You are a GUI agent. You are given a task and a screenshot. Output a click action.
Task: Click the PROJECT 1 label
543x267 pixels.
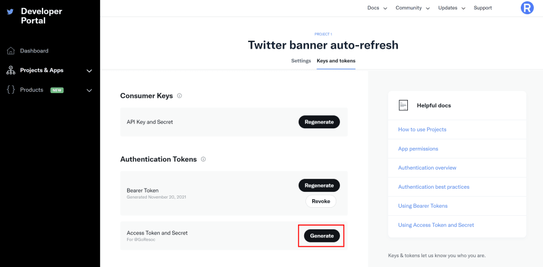[323, 35]
